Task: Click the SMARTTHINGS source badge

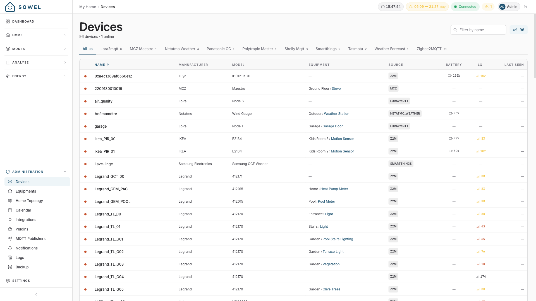Action: point(401,164)
